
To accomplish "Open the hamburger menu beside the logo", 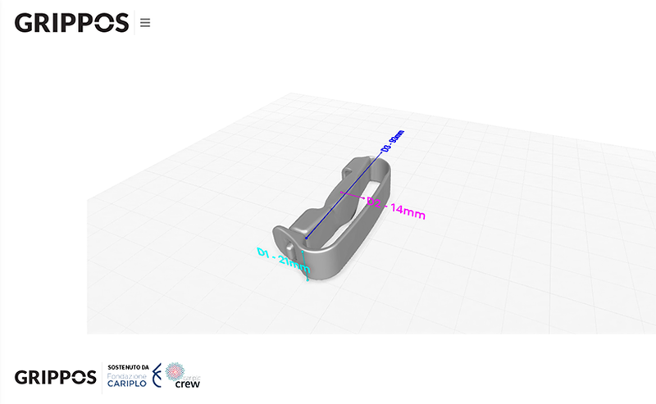I will (145, 23).
